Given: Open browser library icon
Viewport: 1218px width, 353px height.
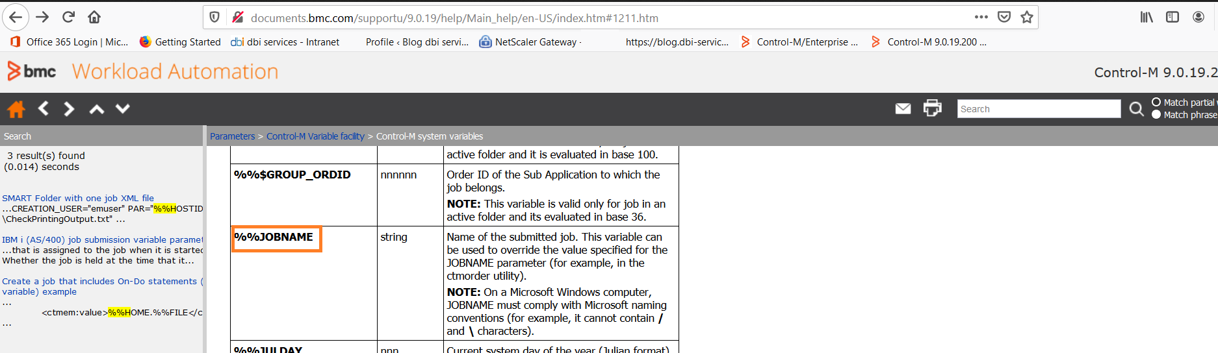Looking at the screenshot, I should pyautogui.click(x=1147, y=18).
